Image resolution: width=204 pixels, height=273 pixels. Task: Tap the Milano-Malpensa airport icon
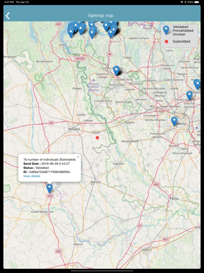point(93,80)
